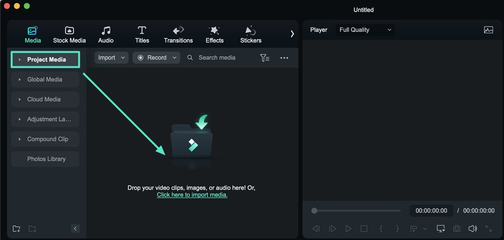
Task: Open the Audio tab
Action: [x=105, y=35]
